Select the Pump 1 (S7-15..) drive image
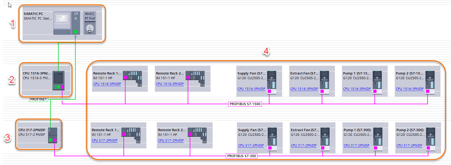The width and height of the screenshot is (451, 165). tap(377, 83)
